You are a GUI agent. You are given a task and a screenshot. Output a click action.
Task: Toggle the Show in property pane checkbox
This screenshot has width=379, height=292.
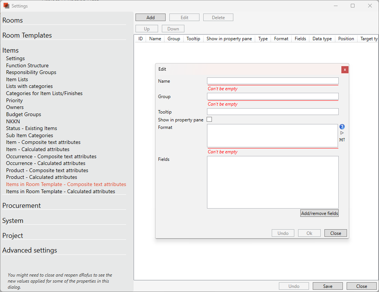210,120
